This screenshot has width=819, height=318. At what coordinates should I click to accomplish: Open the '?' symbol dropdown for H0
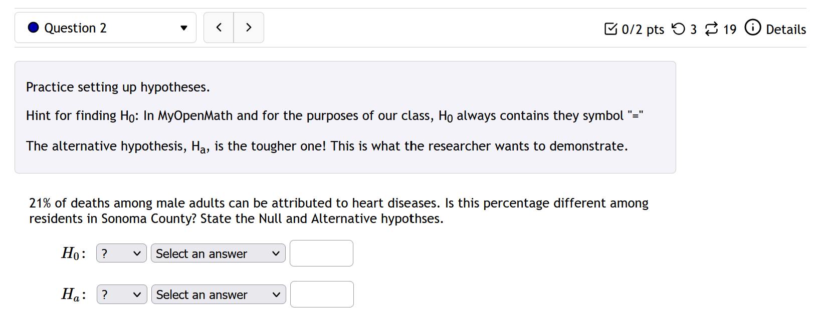click(121, 253)
